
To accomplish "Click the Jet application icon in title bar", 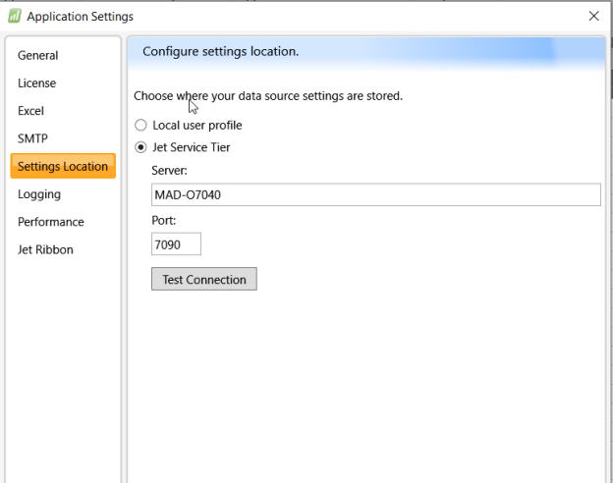I will [x=15, y=17].
